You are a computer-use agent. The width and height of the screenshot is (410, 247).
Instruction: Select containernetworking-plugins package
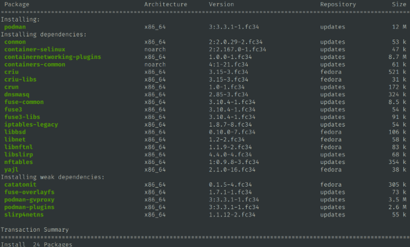pyautogui.click(x=53, y=57)
